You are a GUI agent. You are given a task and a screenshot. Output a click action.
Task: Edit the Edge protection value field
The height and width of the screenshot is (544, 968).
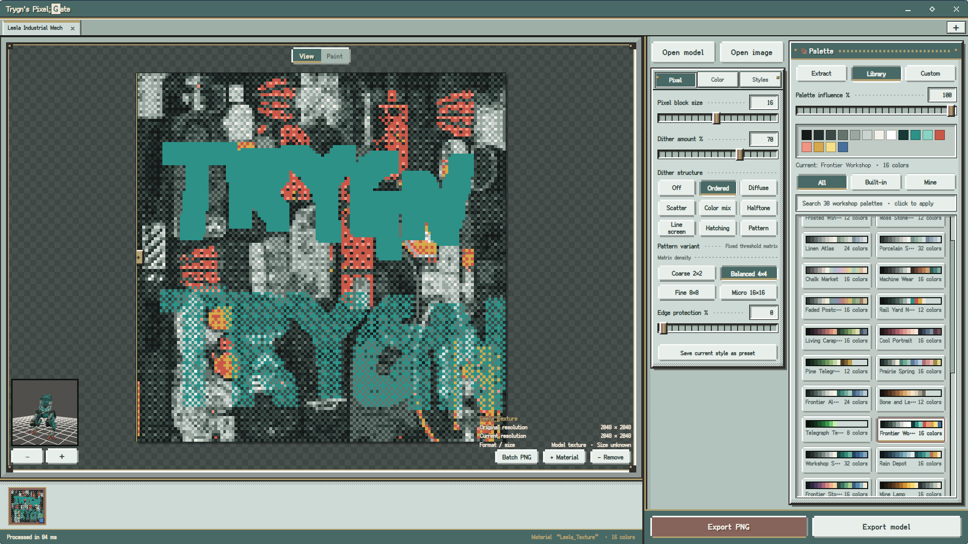coord(764,313)
